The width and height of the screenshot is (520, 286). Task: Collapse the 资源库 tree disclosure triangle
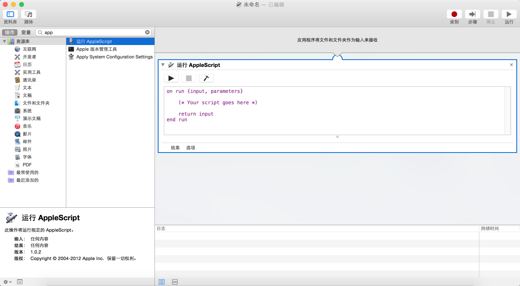4,41
